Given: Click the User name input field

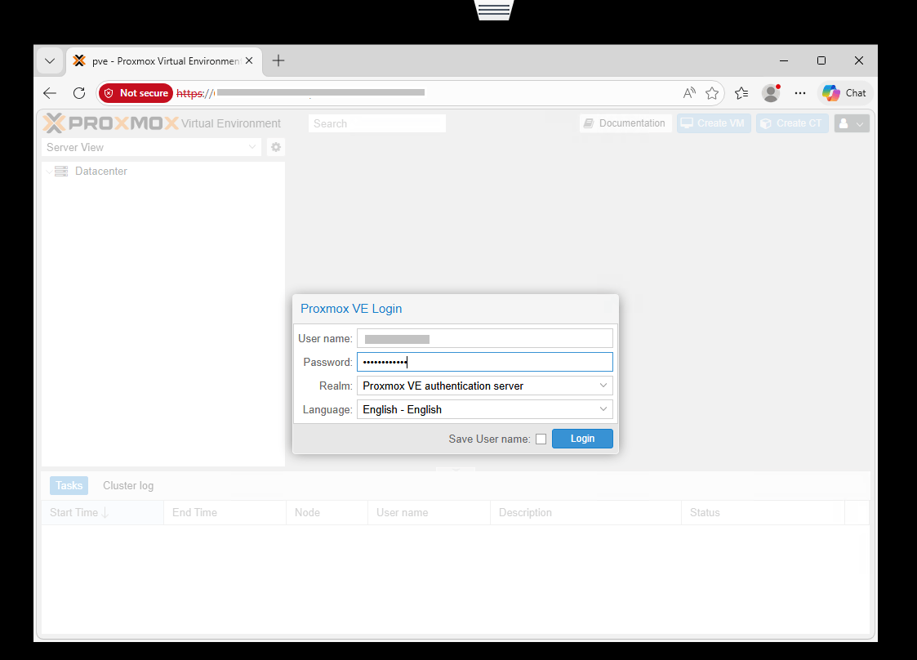Looking at the screenshot, I should pos(485,338).
